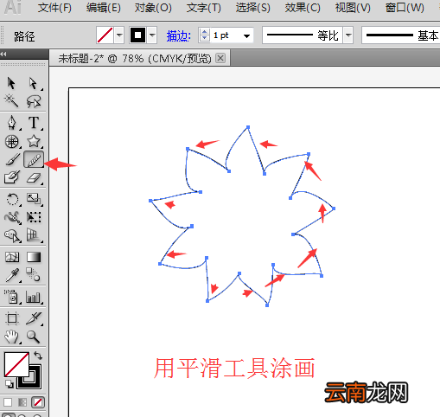Select the Paintbrush tool
Viewport: 440px width, 417px height.
click(12, 159)
